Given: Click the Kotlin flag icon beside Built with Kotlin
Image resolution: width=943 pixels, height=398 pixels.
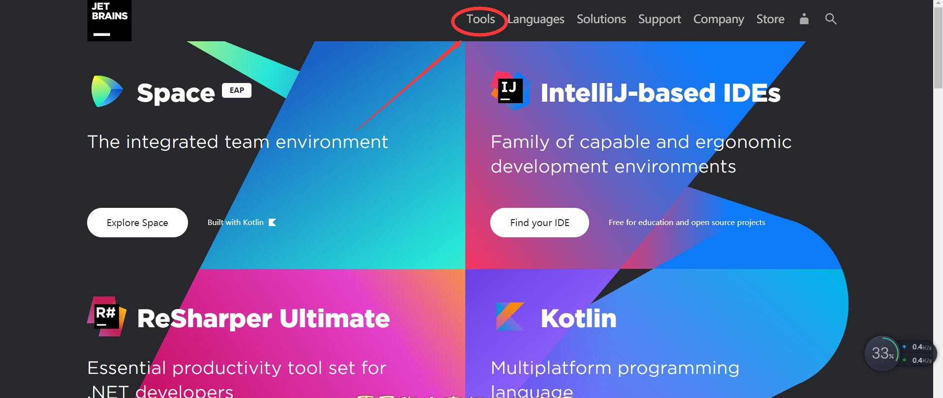Looking at the screenshot, I should [x=272, y=223].
